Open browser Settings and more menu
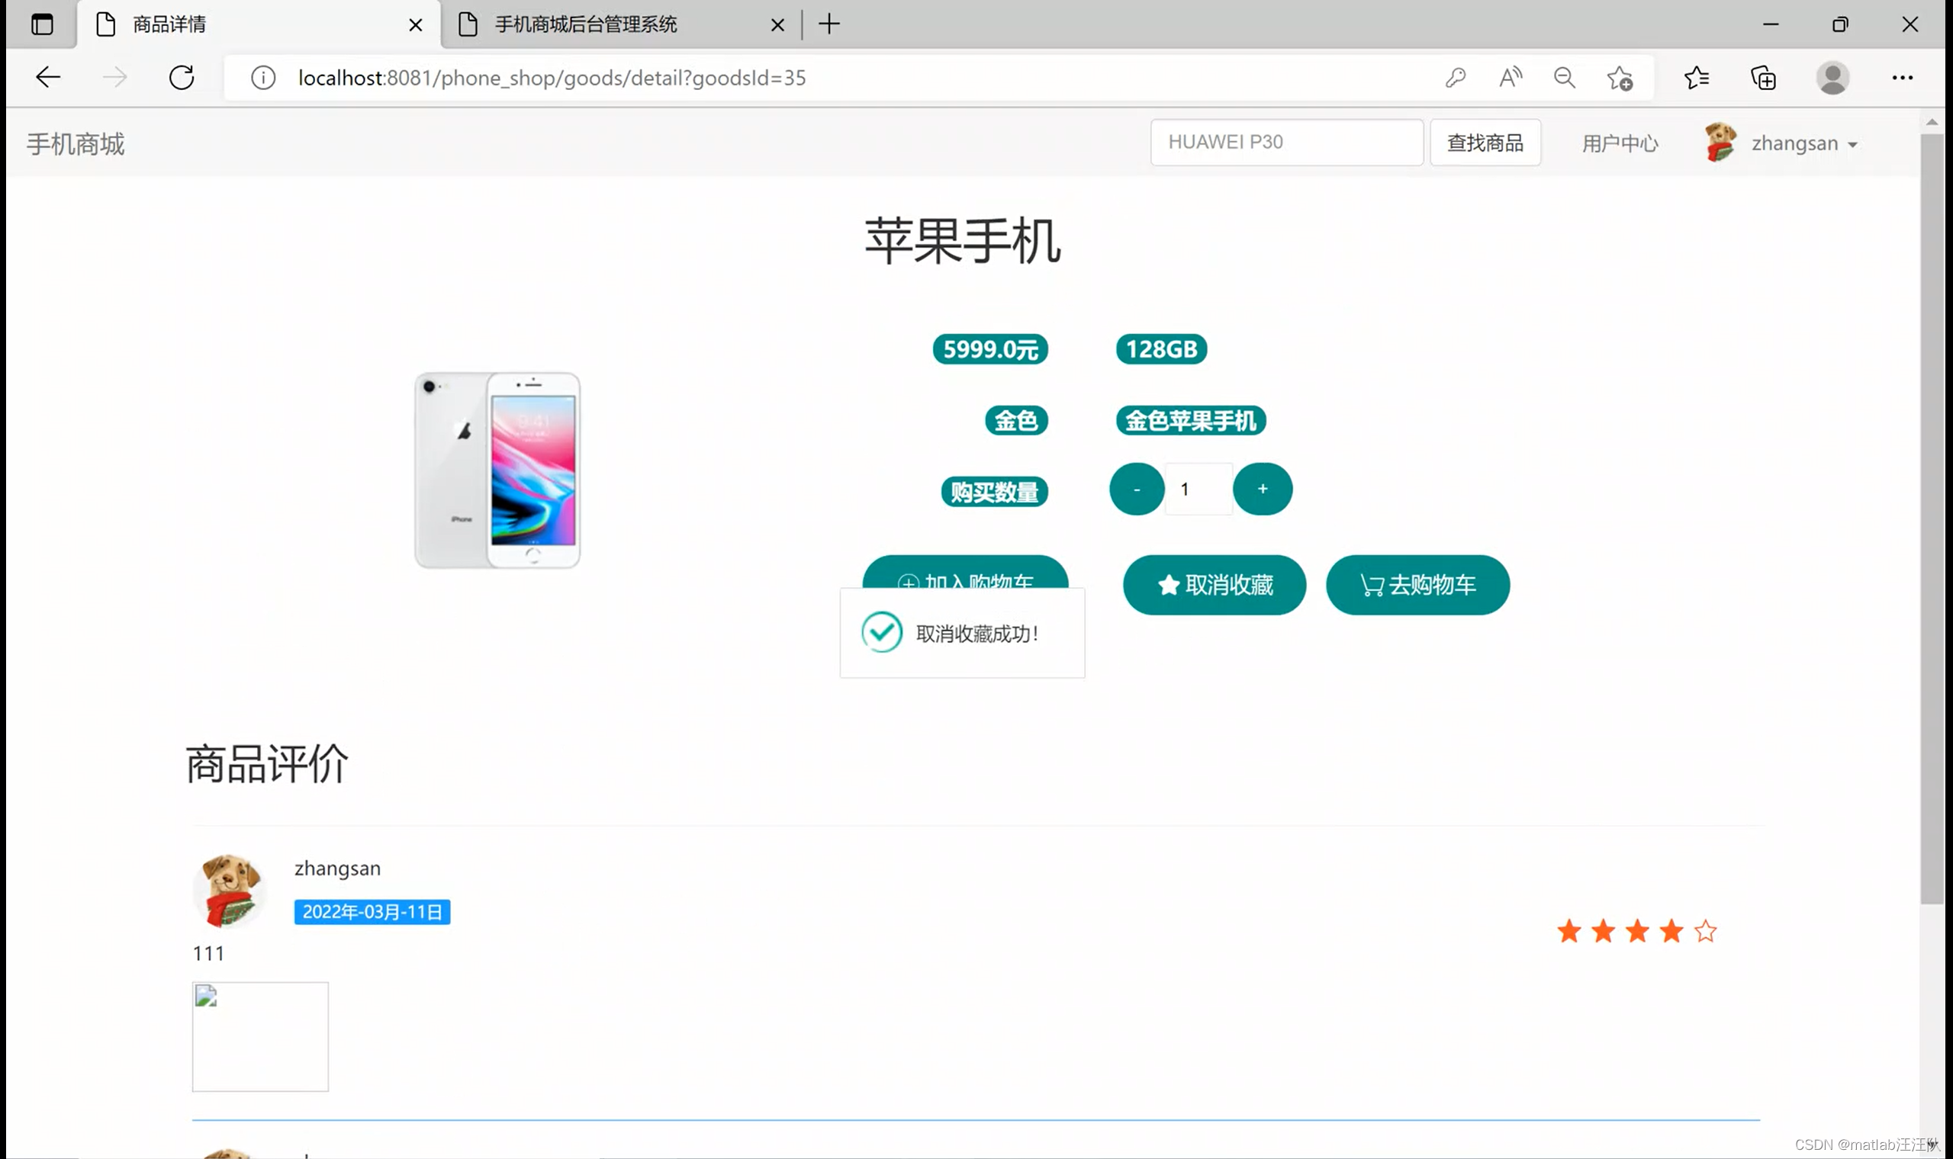The image size is (1953, 1159). tap(1901, 77)
